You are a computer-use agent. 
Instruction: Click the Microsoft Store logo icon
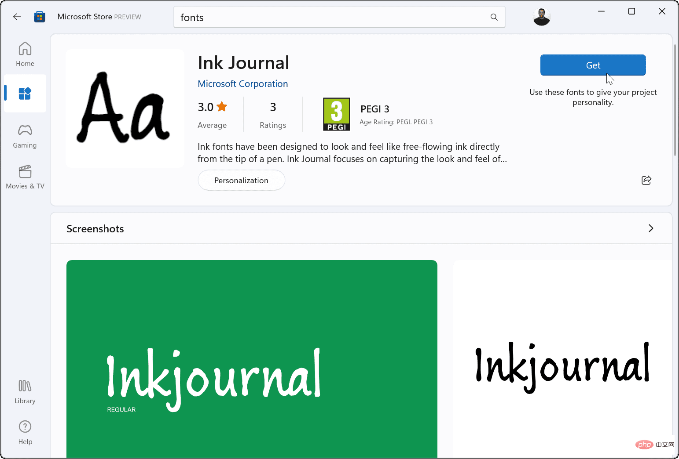coord(40,17)
